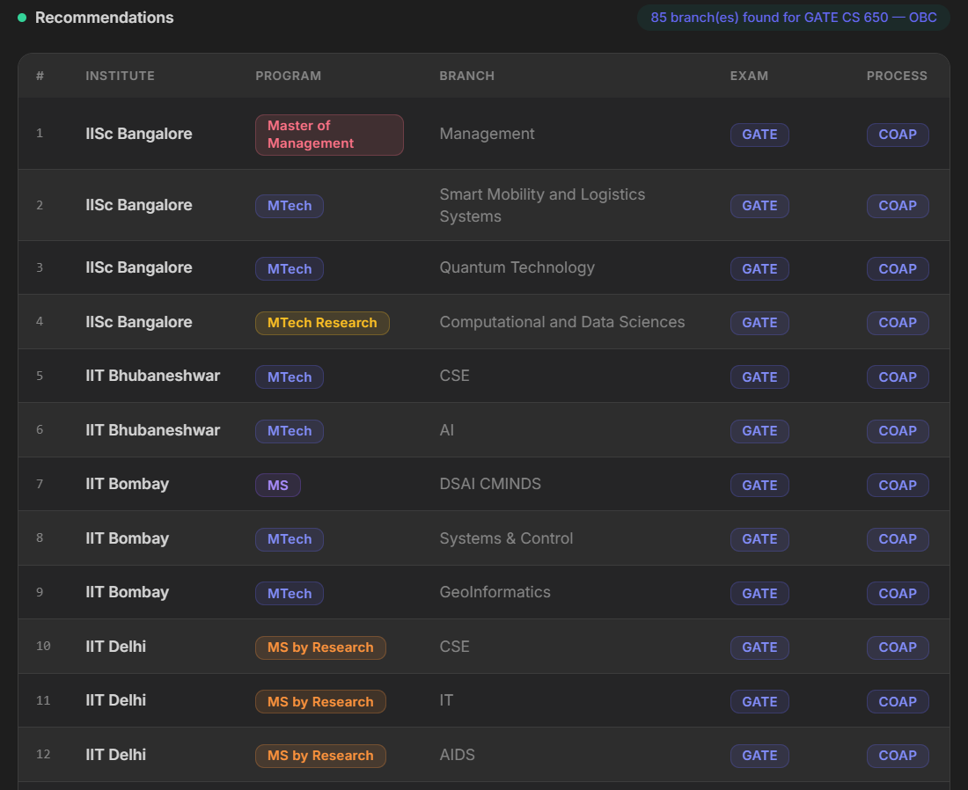
Task: Click the EXAM column header
Action: click(x=749, y=76)
